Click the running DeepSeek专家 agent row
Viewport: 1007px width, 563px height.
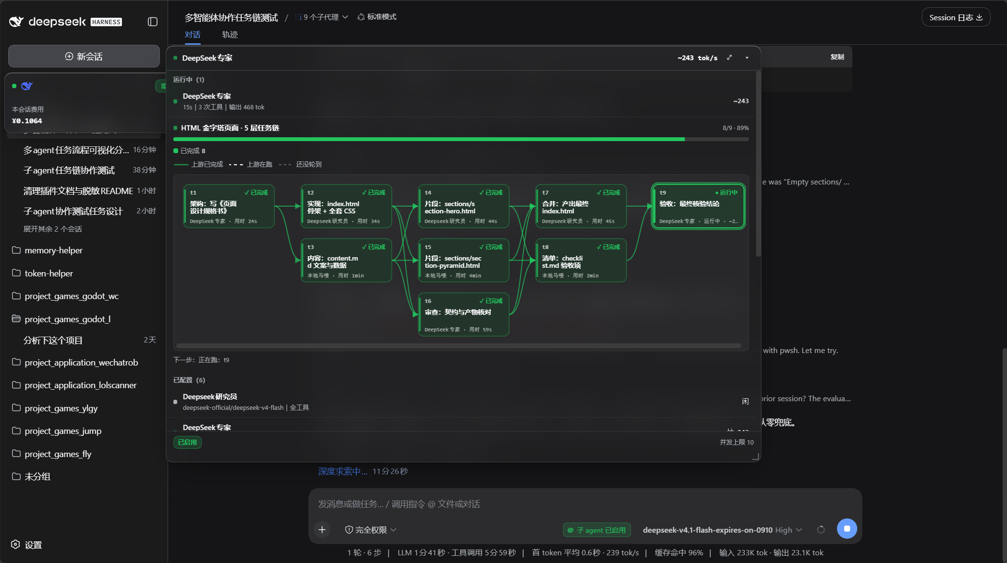coord(461,101)
